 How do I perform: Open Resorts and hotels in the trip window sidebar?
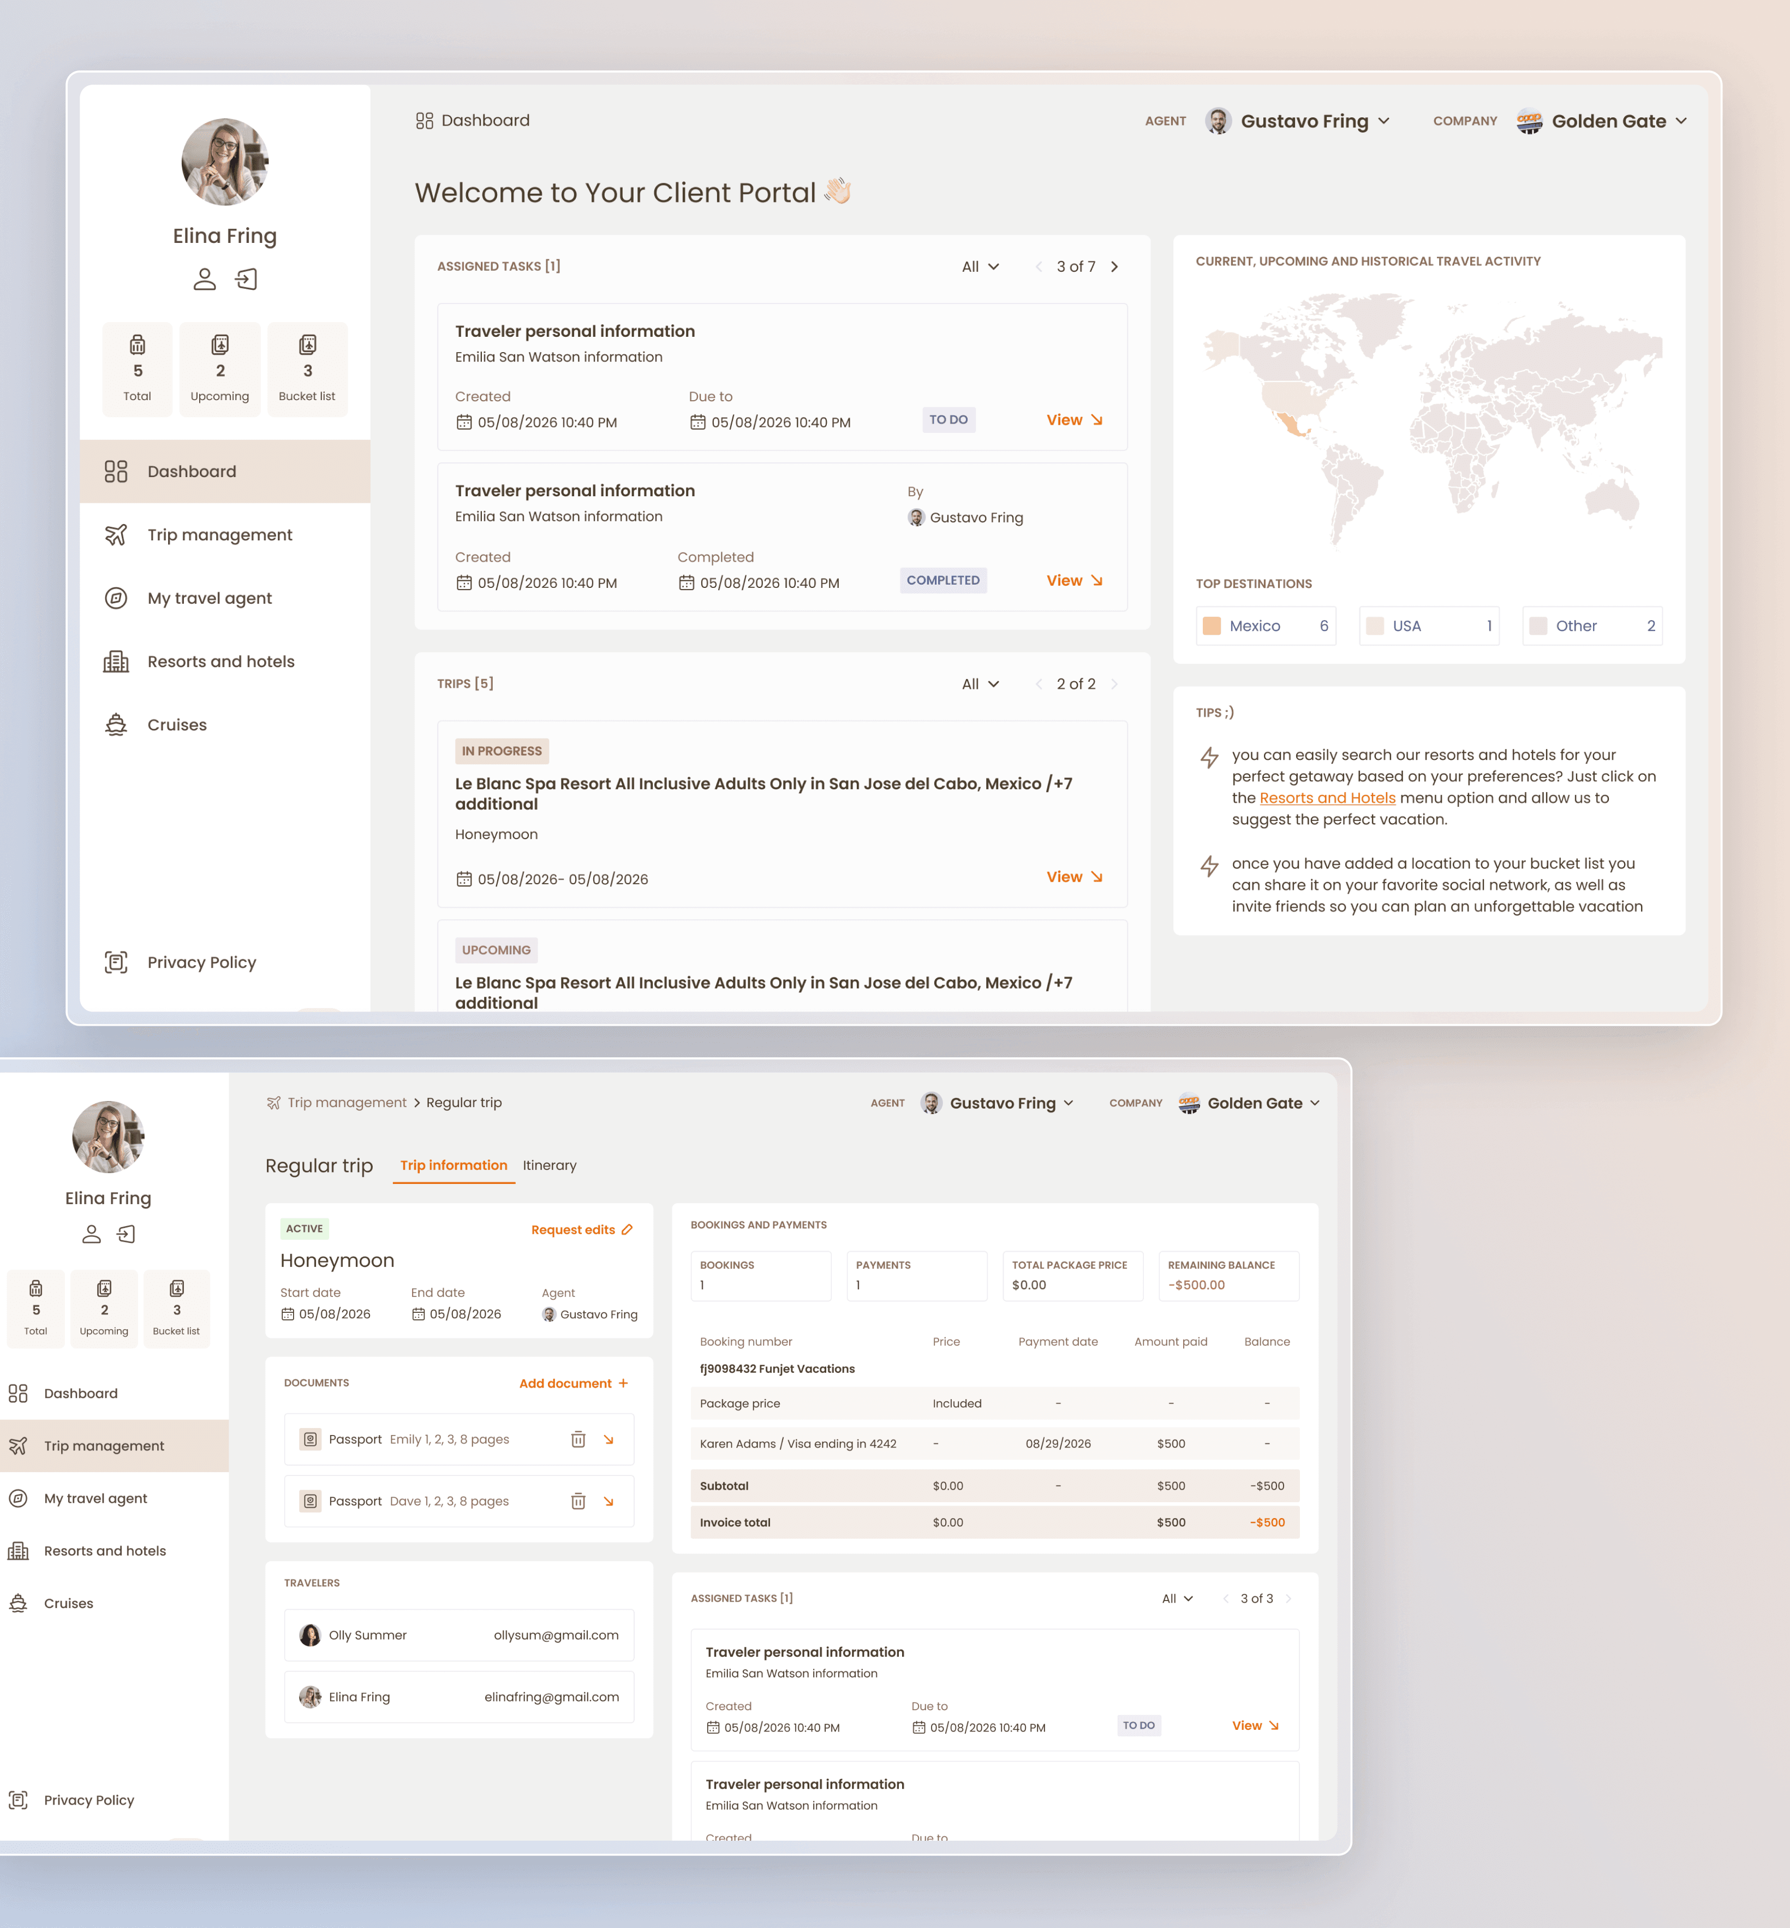[114, 1551]
